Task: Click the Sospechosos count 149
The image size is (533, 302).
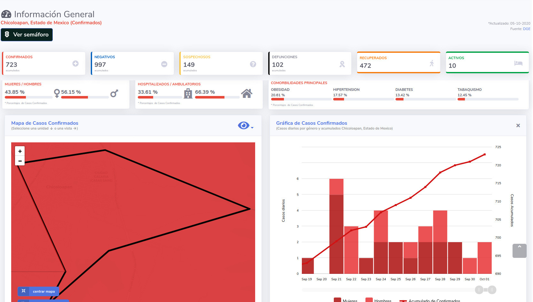Action: (x=189, y=65)
